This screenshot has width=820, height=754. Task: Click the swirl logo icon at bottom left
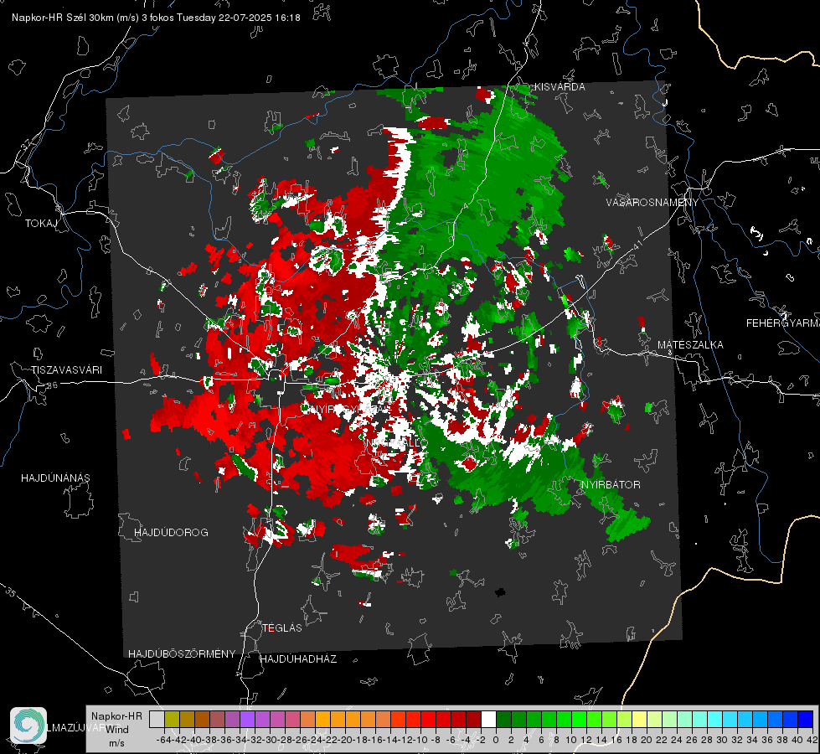[x=28, y=726]
